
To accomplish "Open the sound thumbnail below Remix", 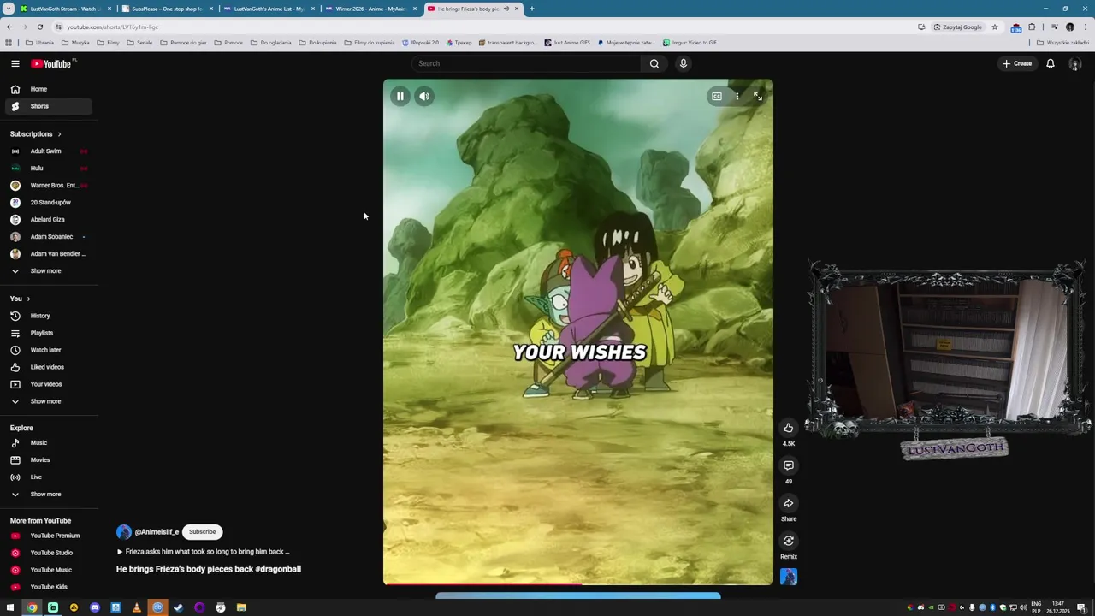I will pos(789,577).
